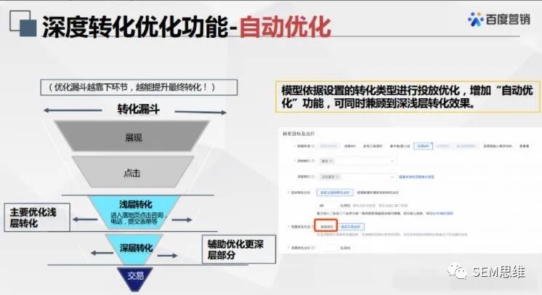Click the WeChat icon beside SEM思维

click(457, 272)
